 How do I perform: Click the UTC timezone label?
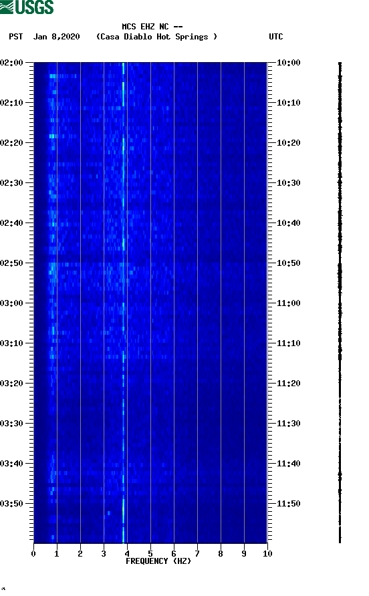click(276, 37)
